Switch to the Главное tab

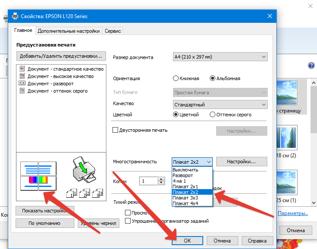click(23, 31)
